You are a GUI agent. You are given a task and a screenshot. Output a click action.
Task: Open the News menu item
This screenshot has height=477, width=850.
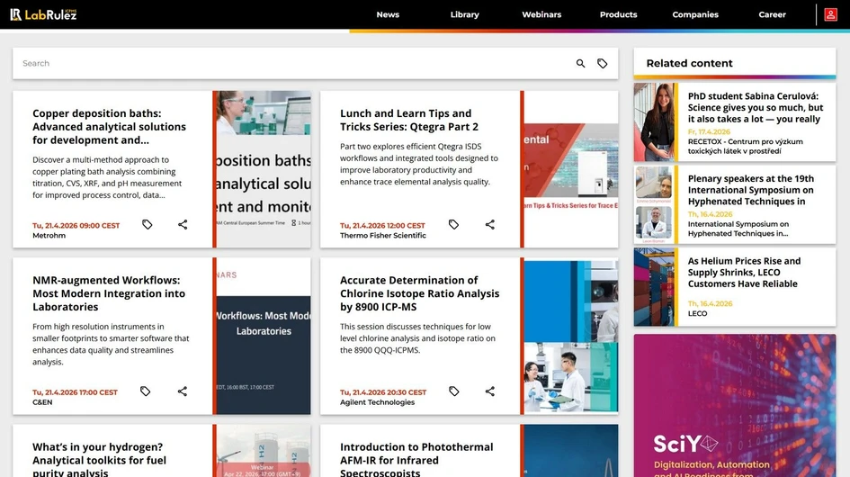click(x=388, y=14)
